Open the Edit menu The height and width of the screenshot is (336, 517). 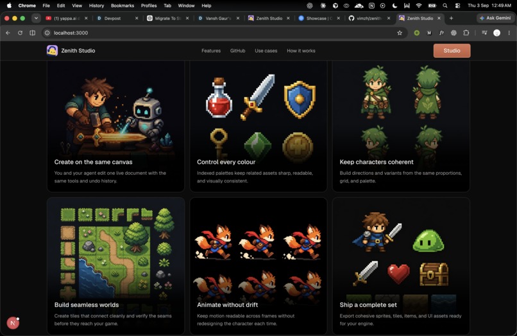coord(61,6)
